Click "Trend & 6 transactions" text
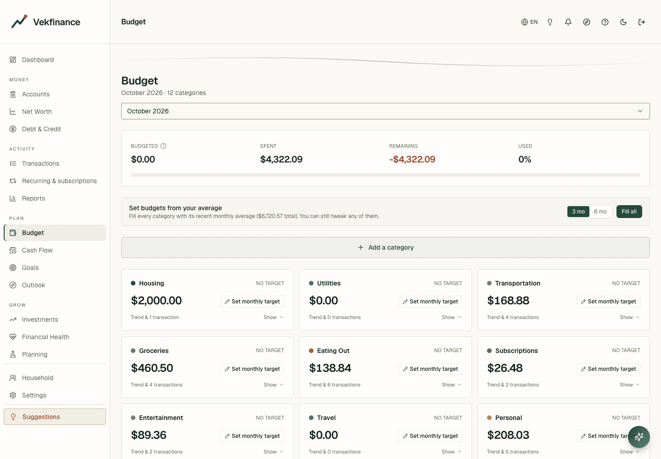The height and width of the screenshot is (459, 661). (335, 385)
